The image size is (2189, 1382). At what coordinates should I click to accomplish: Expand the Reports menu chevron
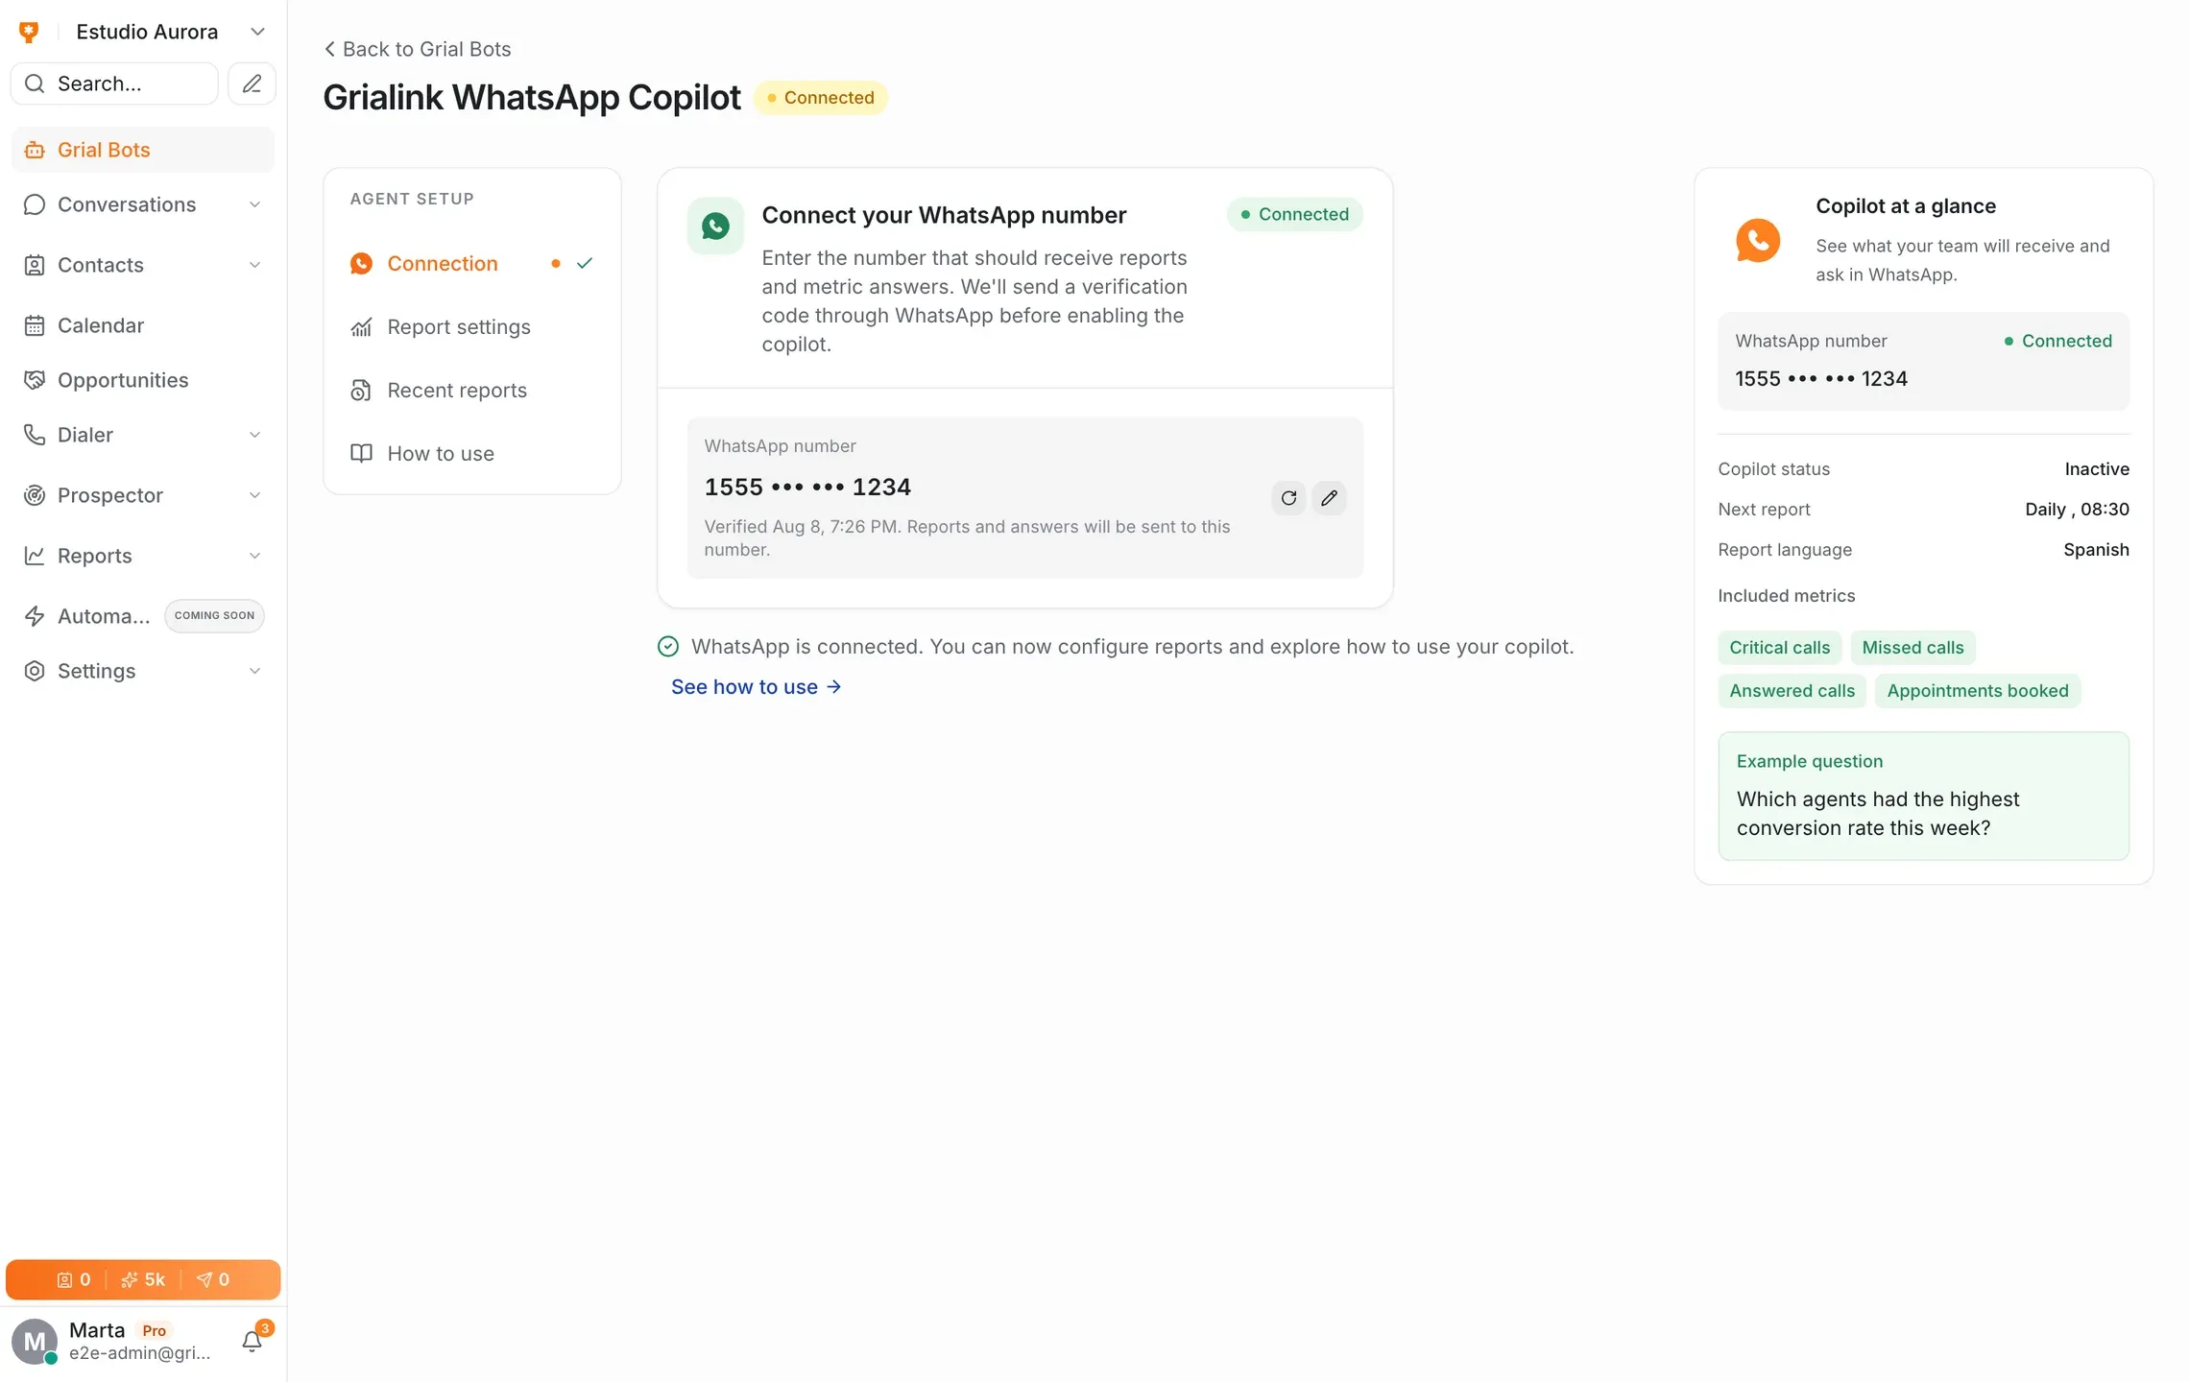click(x=254, y=556)
